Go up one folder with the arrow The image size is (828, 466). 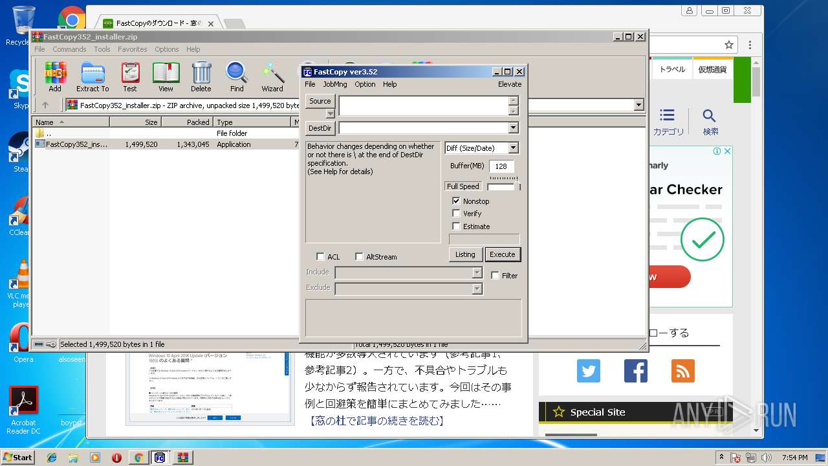pyautogui.click(x=45, y=105)
